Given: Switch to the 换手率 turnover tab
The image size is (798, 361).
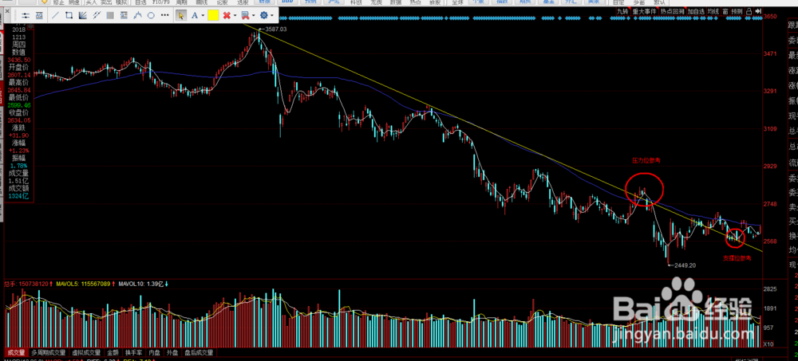Looking at the screenshot, I should tap(134, 352).
